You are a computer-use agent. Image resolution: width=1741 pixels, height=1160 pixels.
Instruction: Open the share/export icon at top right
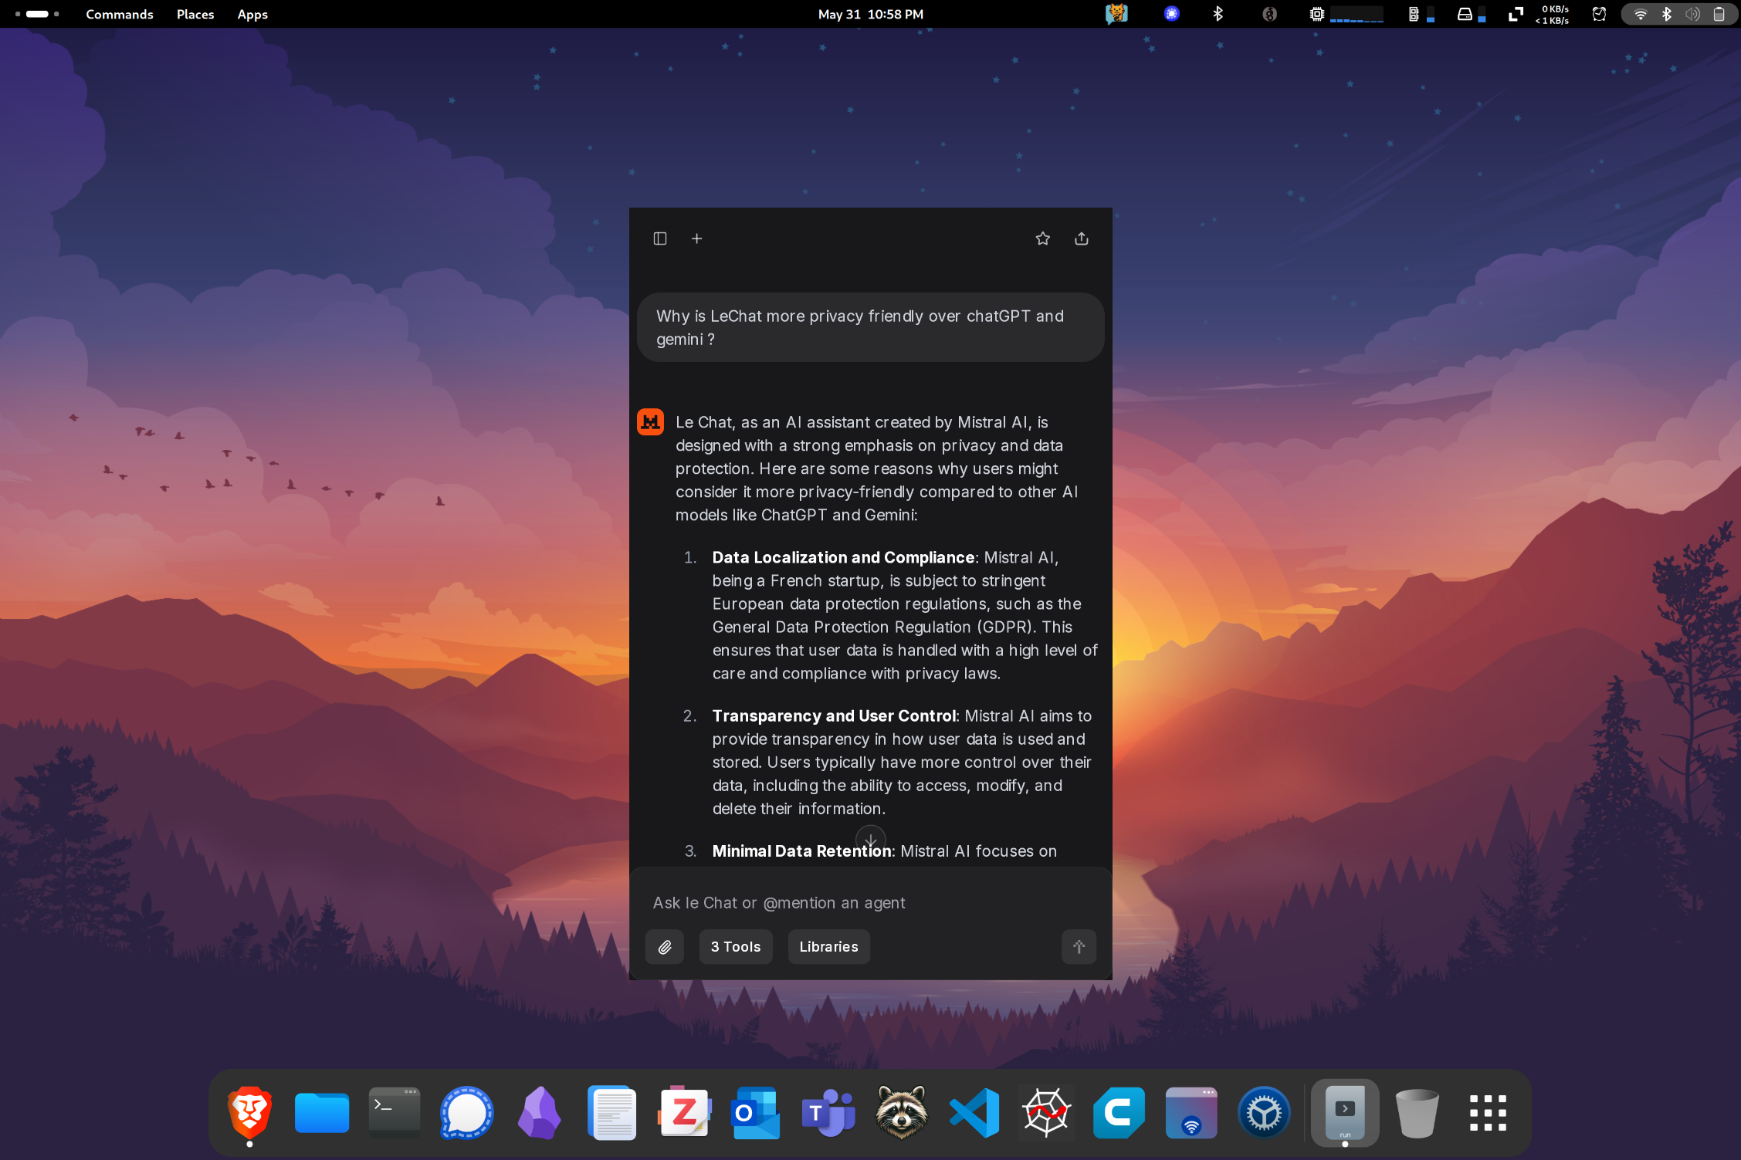[x=1081, y=238]
